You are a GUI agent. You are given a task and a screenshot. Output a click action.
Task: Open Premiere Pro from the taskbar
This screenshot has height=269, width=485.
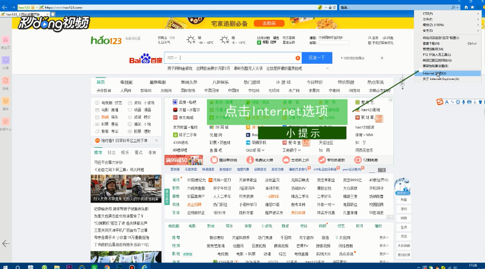(69, 266)
